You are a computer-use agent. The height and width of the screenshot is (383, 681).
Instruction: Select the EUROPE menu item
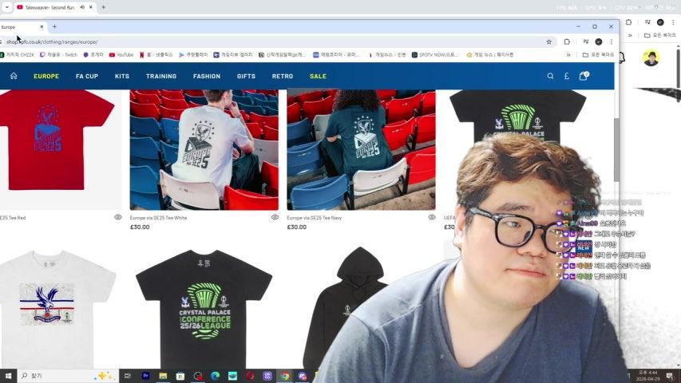[x=46, y=76]
